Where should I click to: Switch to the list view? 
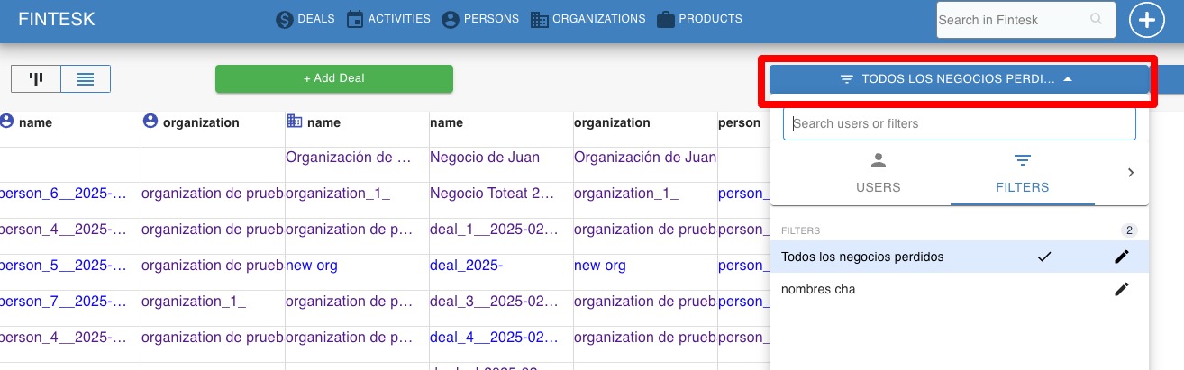tap(86, 78)
